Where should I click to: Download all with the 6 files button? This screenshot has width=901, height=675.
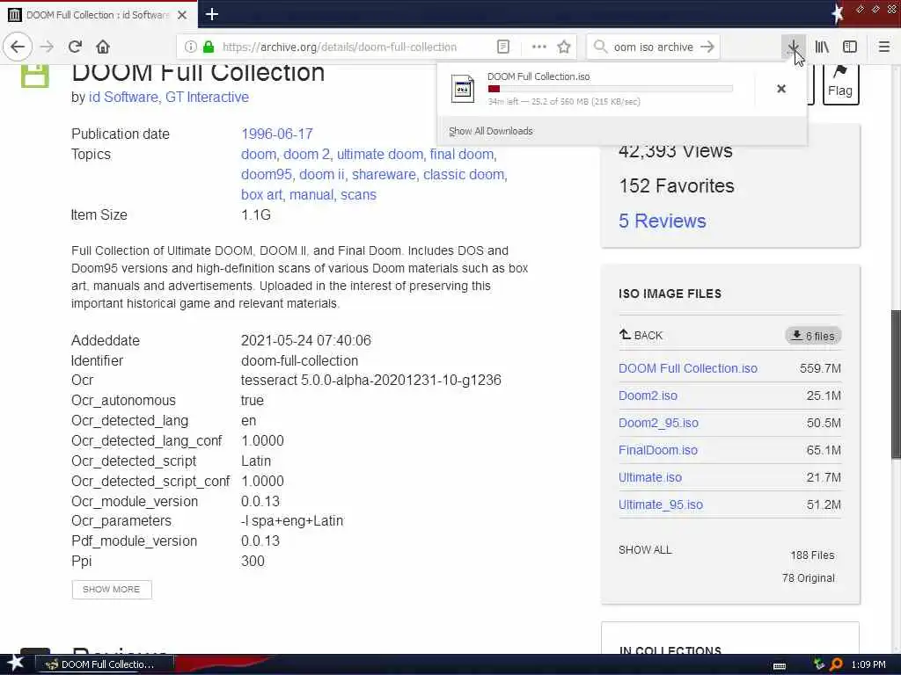813,336
